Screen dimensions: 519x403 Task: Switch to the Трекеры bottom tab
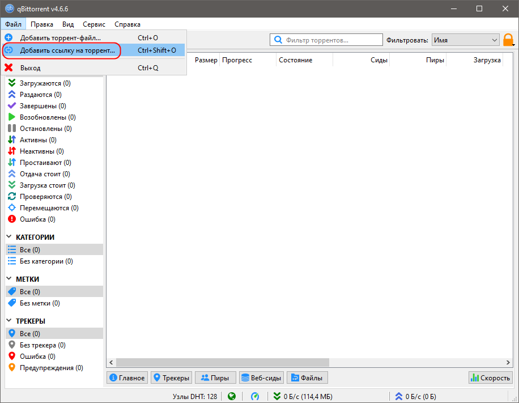click(172, 377)
